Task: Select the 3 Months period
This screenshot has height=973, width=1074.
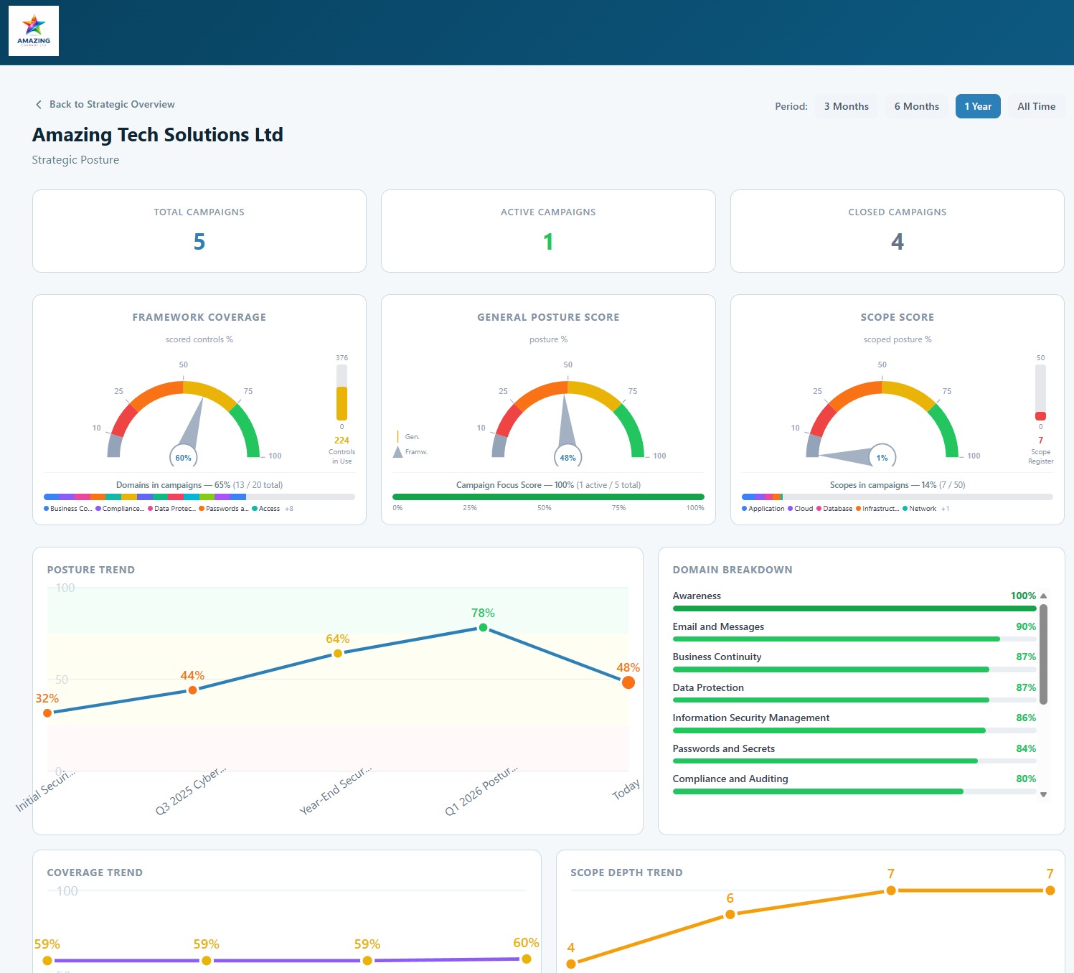Action: (846, 106)
